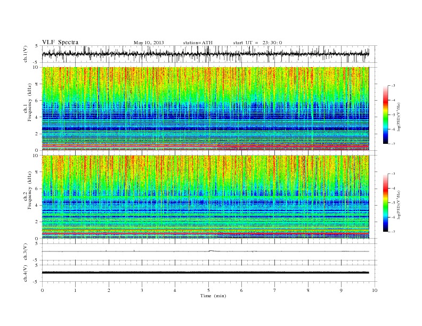Select the 'ch.1 Frequency (kHz)' axis label
The height and width of the screenshot is (326, 422).
(x=28, y=102)
